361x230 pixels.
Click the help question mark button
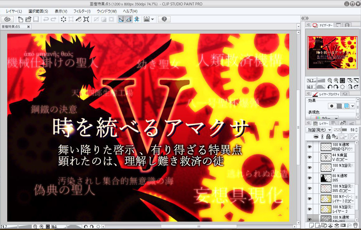pyautogui.click(x=164, y=19)
